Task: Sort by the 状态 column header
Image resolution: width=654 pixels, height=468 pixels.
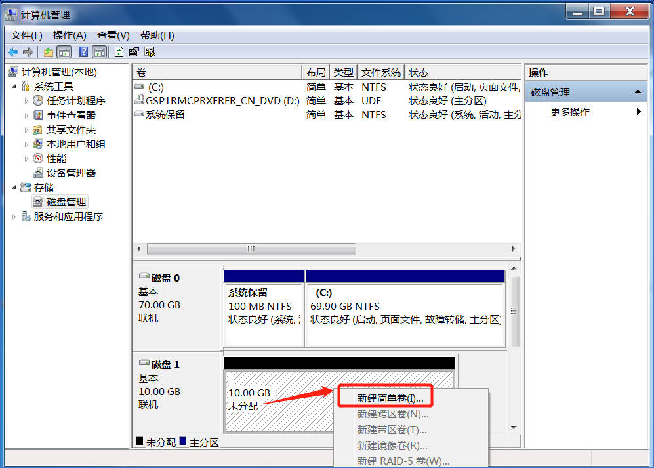Action: point(462,72)
